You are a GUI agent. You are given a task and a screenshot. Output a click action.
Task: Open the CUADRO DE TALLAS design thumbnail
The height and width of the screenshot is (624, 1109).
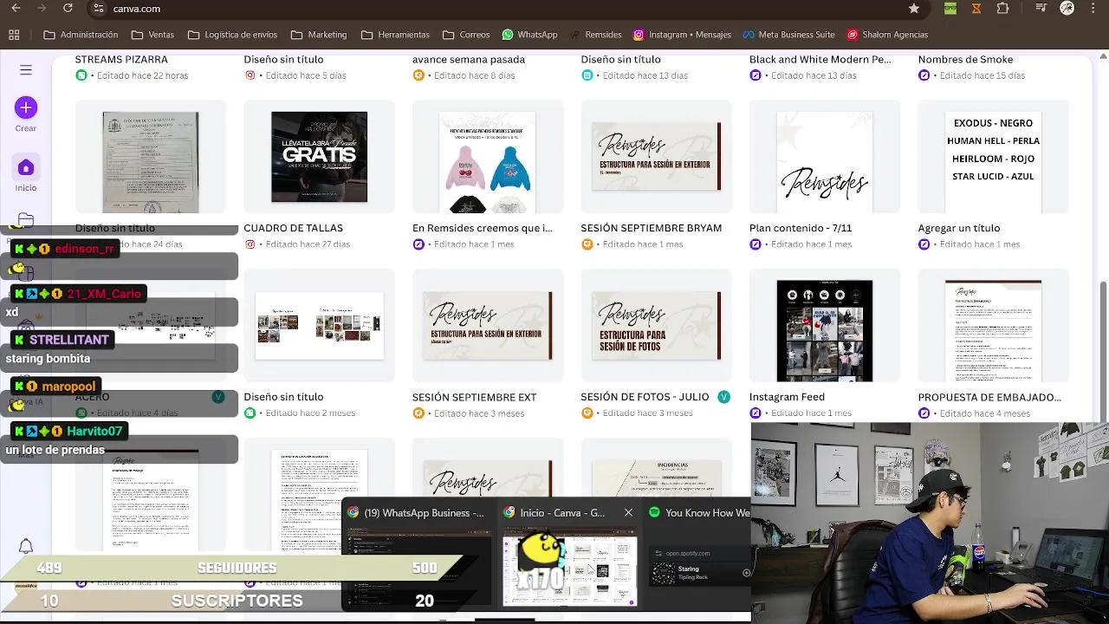click(319, 157)
